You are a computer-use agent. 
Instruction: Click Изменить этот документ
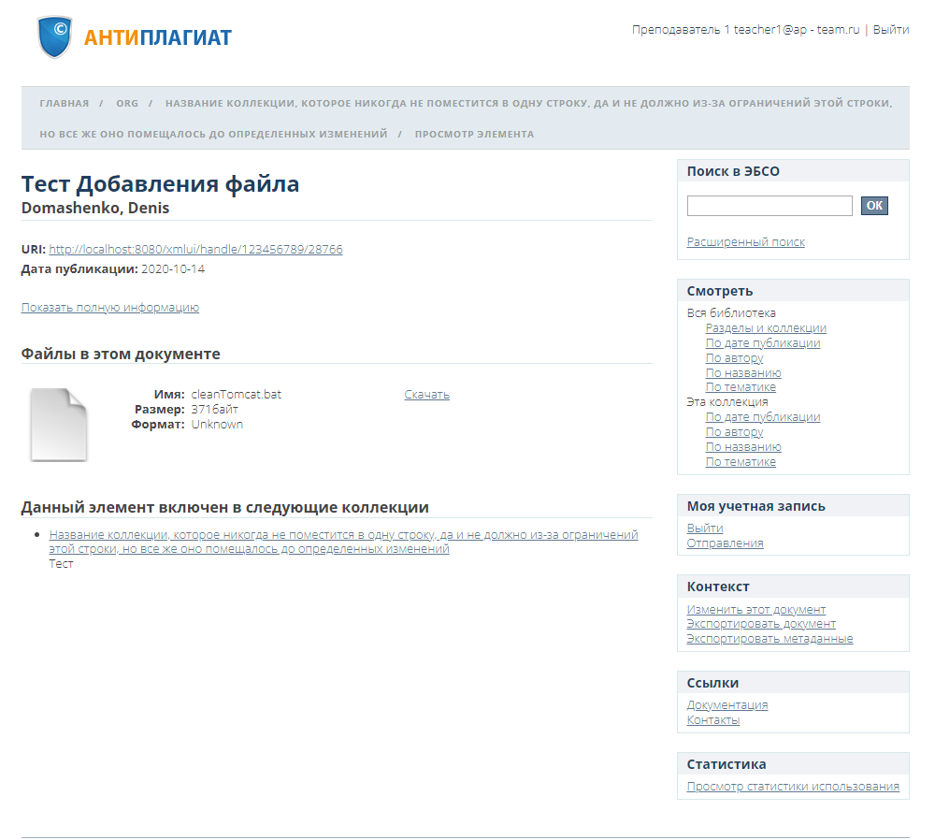tap(755, 610)
